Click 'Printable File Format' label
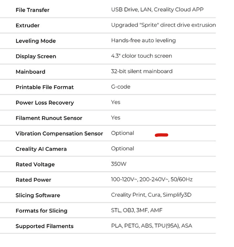The width and height of the screenshot is (234, 247). coord(45,87)
